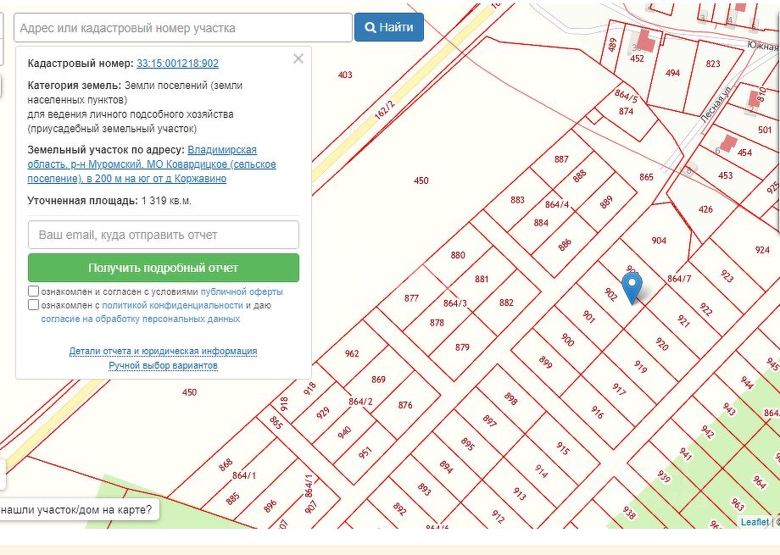Select land parcel 898 on map
The image size is (780, 555).
[x=510, y=398]
